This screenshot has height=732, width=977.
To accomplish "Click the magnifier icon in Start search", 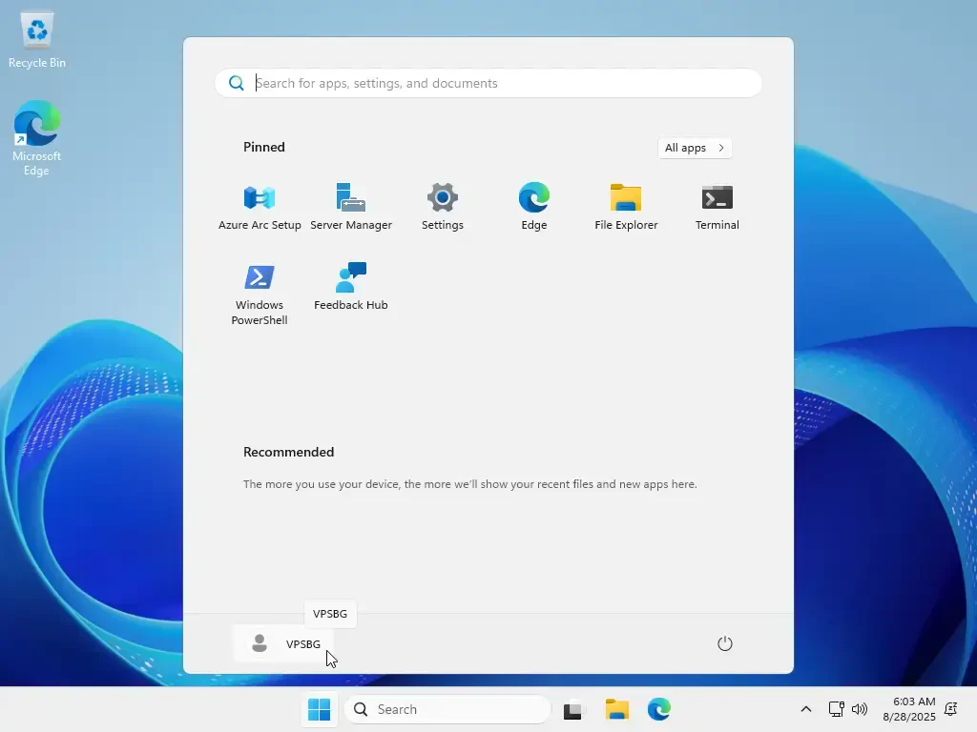I will [237, 83].
